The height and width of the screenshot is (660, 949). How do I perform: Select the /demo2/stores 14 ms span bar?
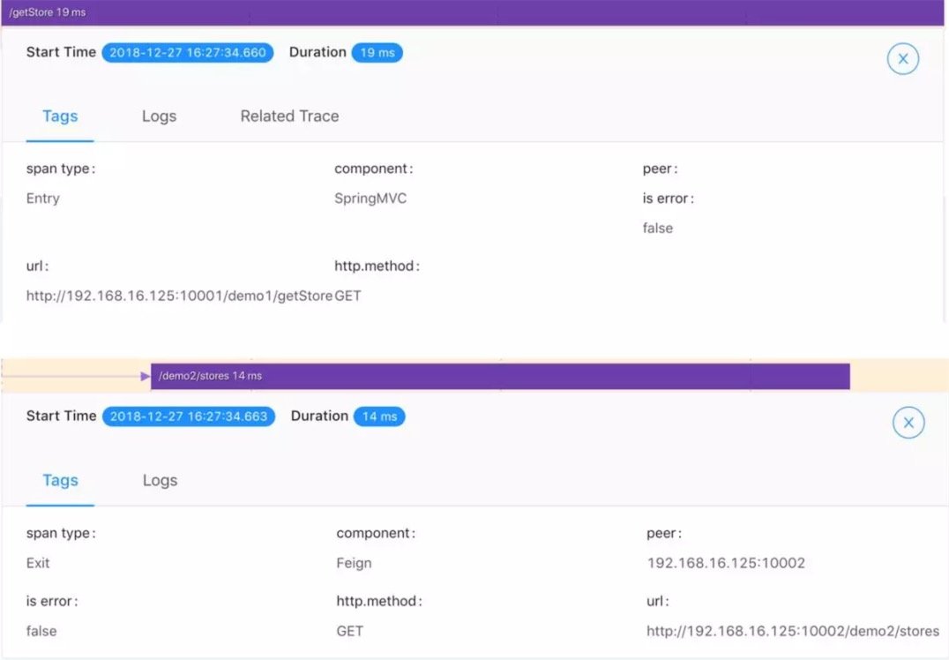(499, 376)
